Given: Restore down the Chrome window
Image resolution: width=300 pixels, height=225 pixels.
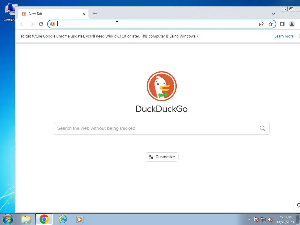Looking at the screenshot, I should 291,9.
